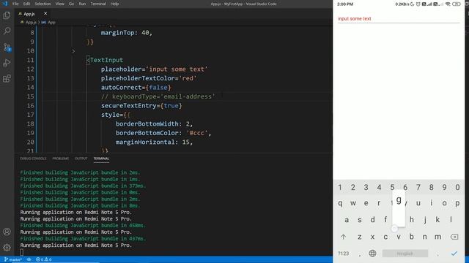This screenshot has width=469, height=263.
Task: Click the TextInput tag on line 11
Action: tap(105, 60)
